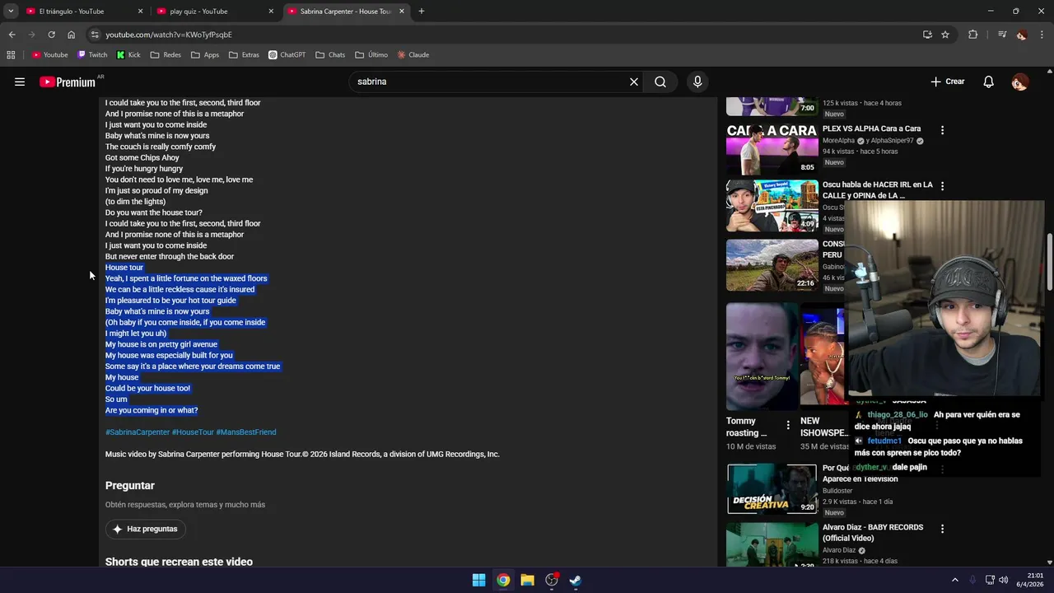Open Chrome media control icon
The height and width of the screenshot is (593, 1054).
point(1002,35)
